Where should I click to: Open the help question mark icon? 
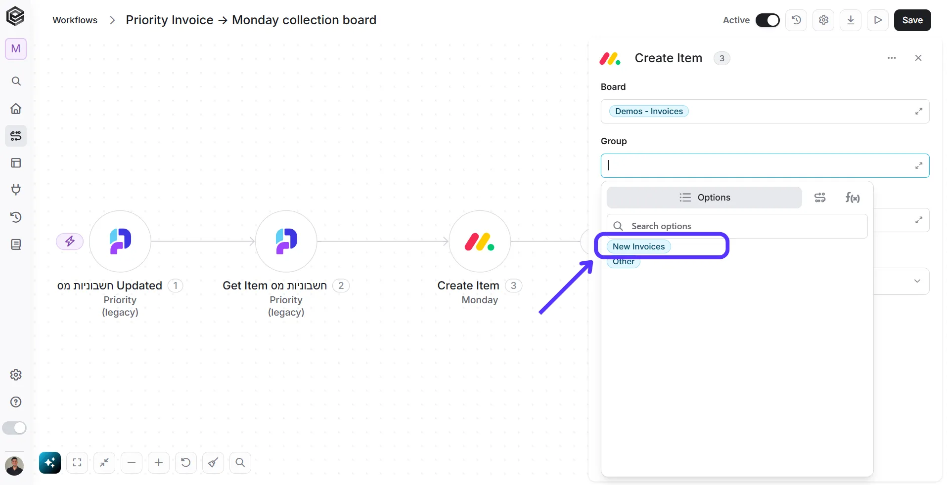[x=16, y=402]
